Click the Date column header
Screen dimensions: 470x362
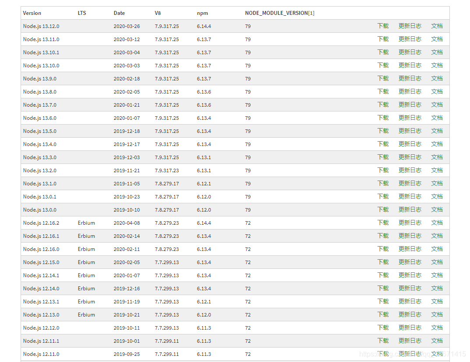pos(119,13)
